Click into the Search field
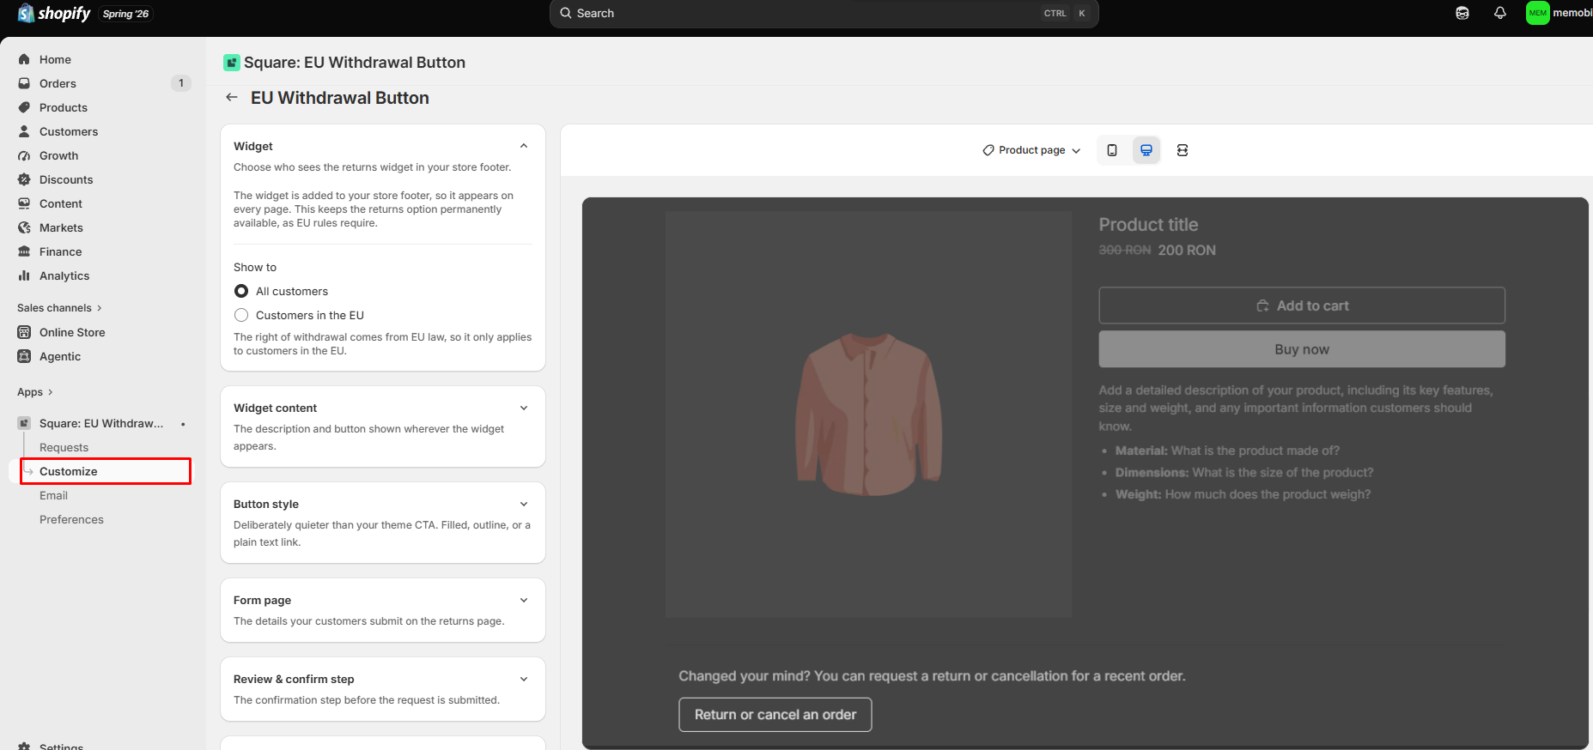The height and width of the screenshot is (750, 1593). [824, 13]
